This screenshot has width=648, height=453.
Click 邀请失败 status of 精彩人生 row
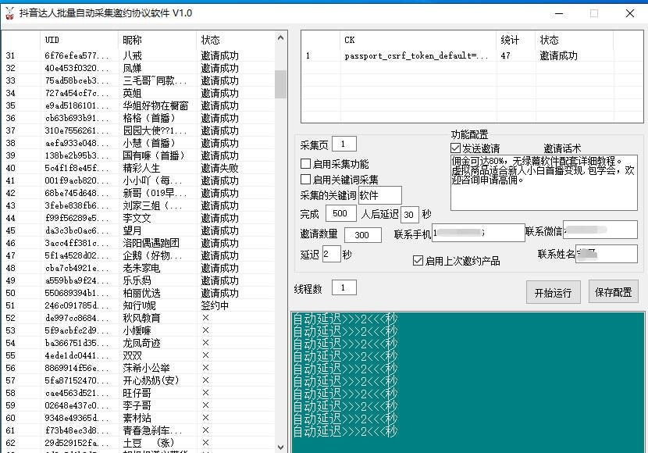pyautogui.click(x=219, y=168)
